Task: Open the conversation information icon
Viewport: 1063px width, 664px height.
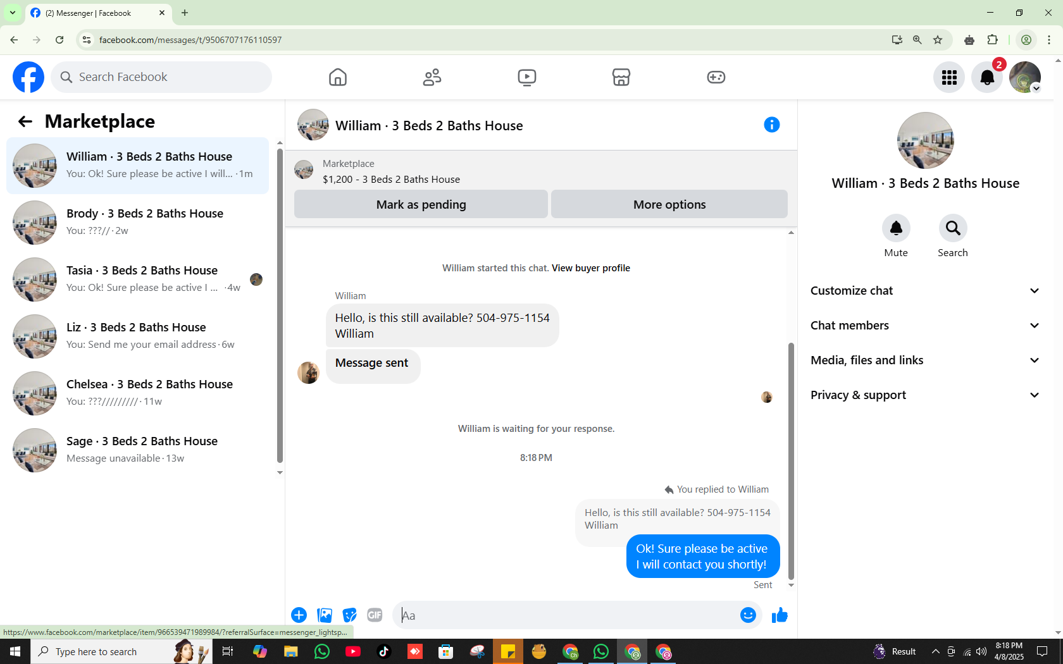Action: pos(772,125)
